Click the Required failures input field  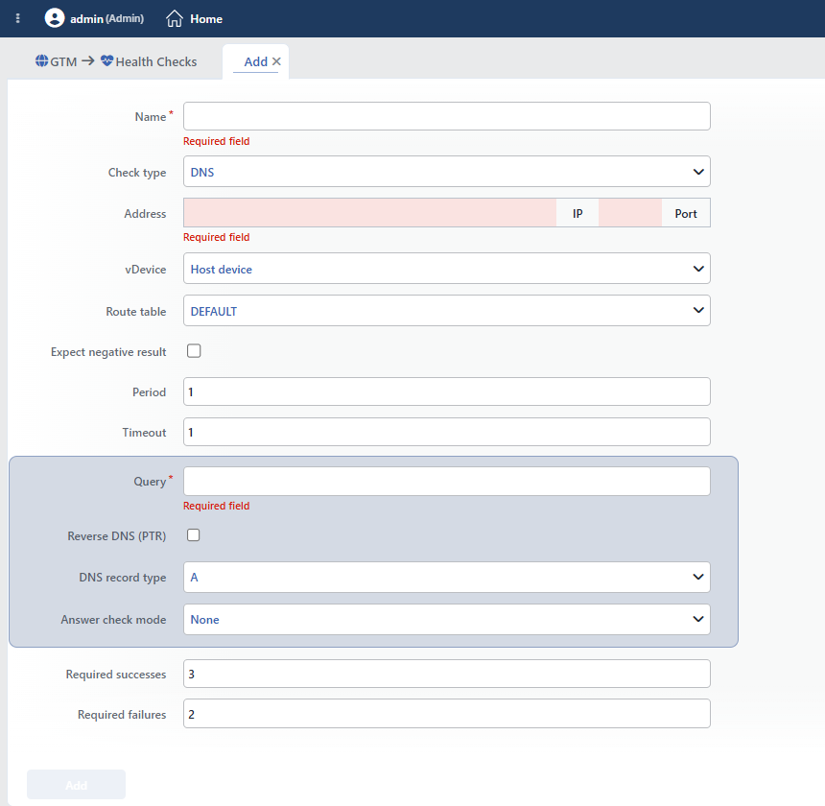[x=447, y=714]
